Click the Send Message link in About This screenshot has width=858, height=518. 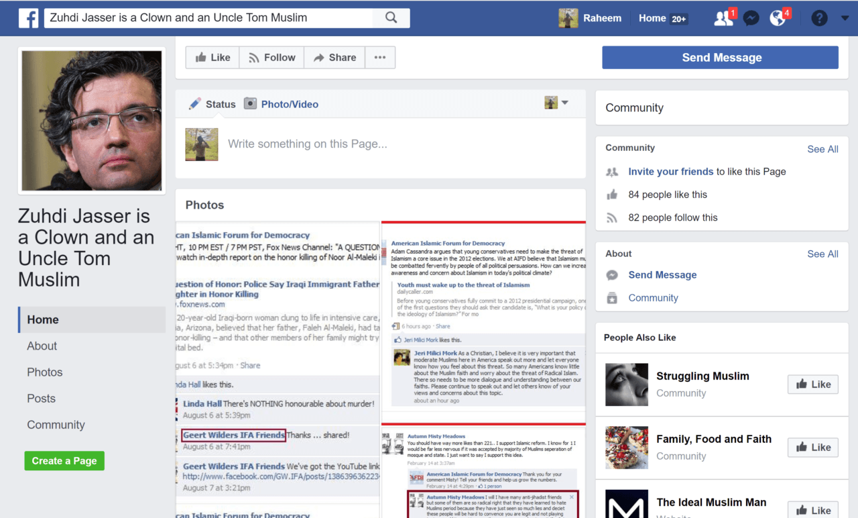(662, 275)
